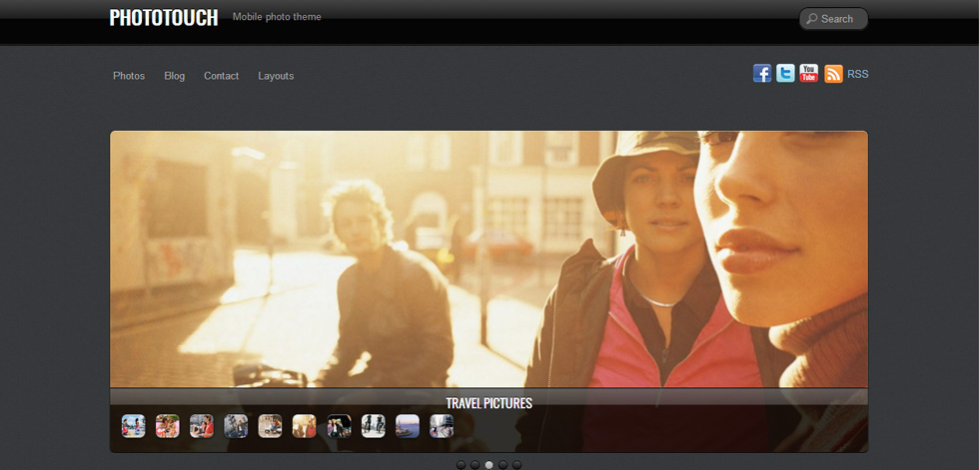Jump to the fifth slide pagination dot
Viewport: 979px width, 470px height.
517,465
